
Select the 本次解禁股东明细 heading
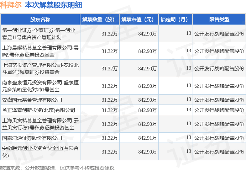coord(53,5)
